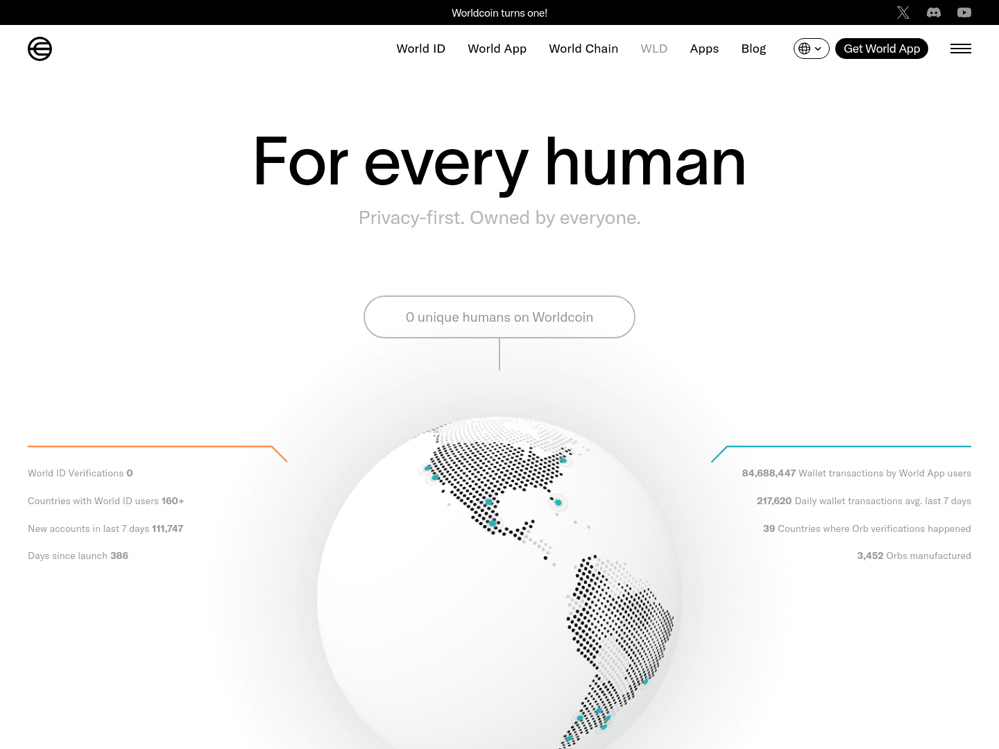
Task: Expand the globe language selector dropdown
Action: [811, 49]
